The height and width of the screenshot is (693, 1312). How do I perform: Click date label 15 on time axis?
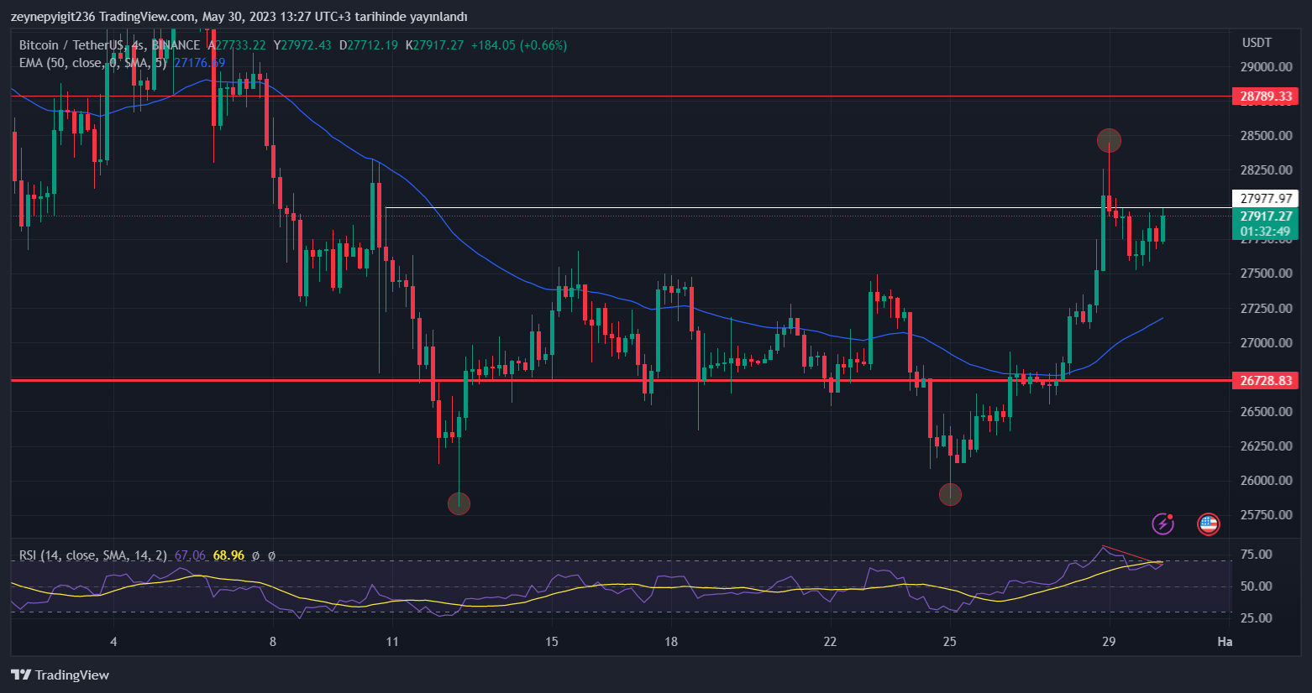click(x=552, y=642)
